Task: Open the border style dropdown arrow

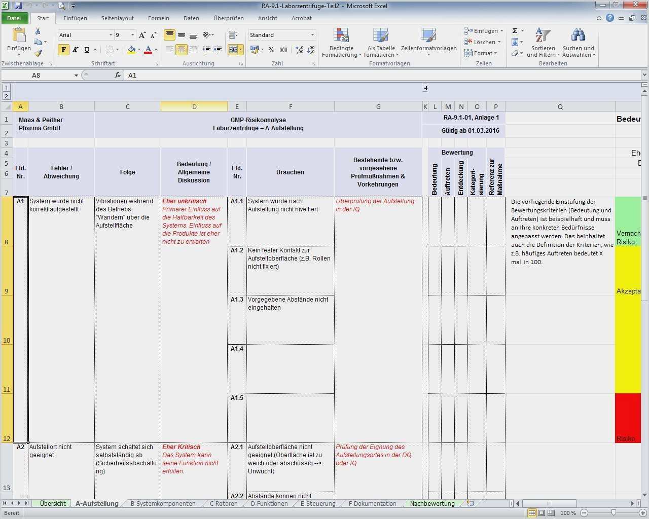Action: pyautogui.click(x=117, y=50)
